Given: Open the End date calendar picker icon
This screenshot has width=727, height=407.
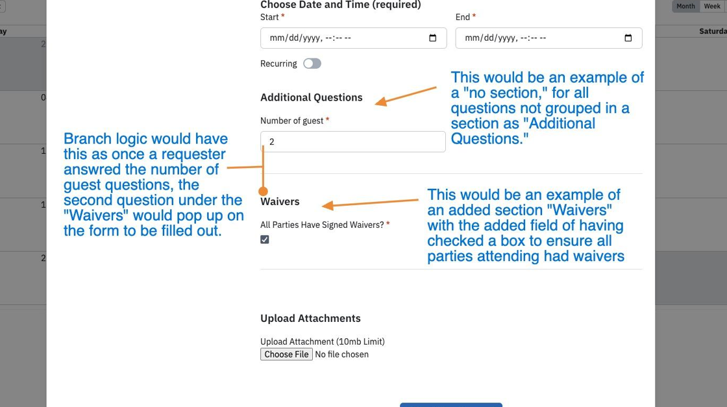Looking at the screenshot, I should [x=628, y=38].
